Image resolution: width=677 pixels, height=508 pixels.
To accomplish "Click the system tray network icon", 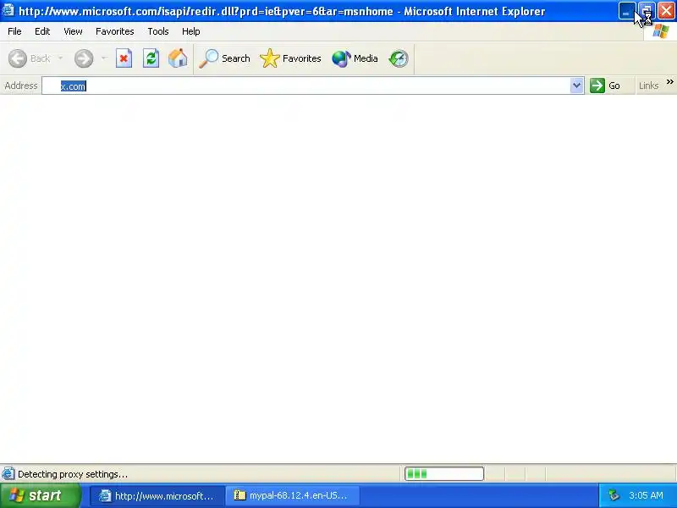I will tap(614, 495).
